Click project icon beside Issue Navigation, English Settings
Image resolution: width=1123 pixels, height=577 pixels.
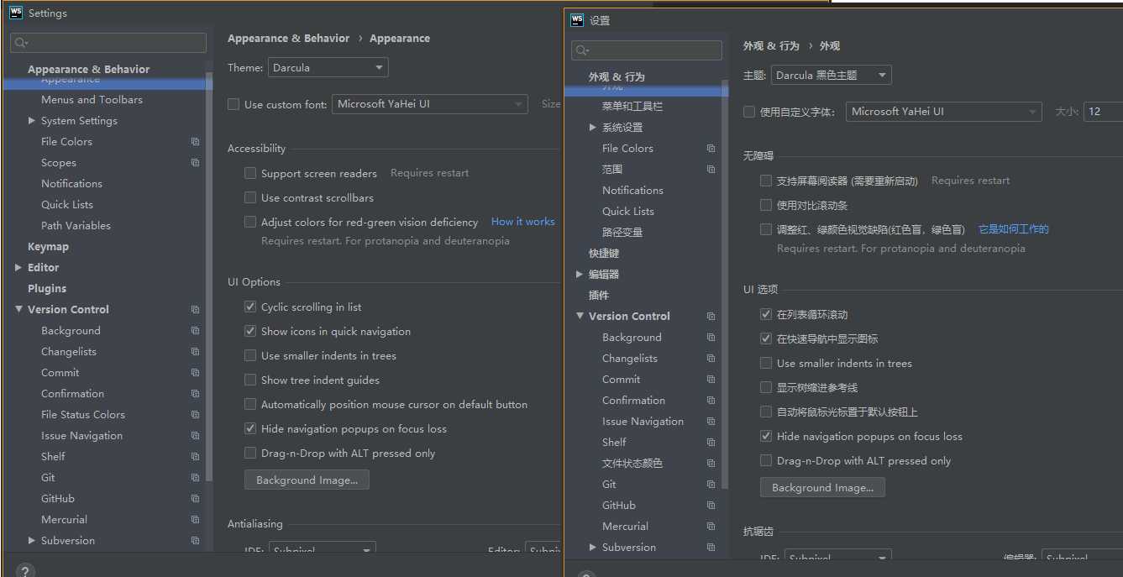195,436
